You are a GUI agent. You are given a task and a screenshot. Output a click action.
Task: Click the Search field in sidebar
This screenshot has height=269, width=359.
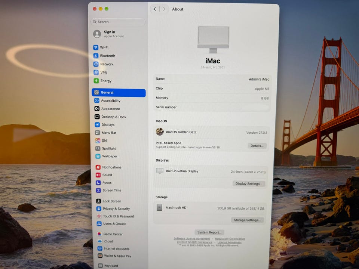[x=118, y=22]
